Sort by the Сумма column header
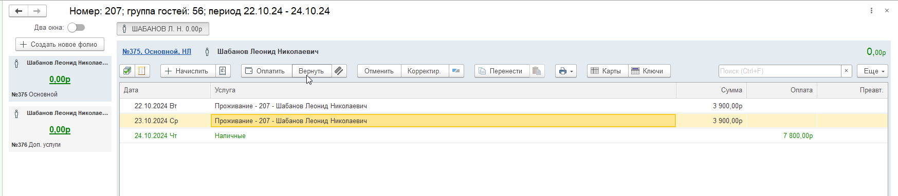The height and width of the screenshot is (196, 898). point(711,90)
